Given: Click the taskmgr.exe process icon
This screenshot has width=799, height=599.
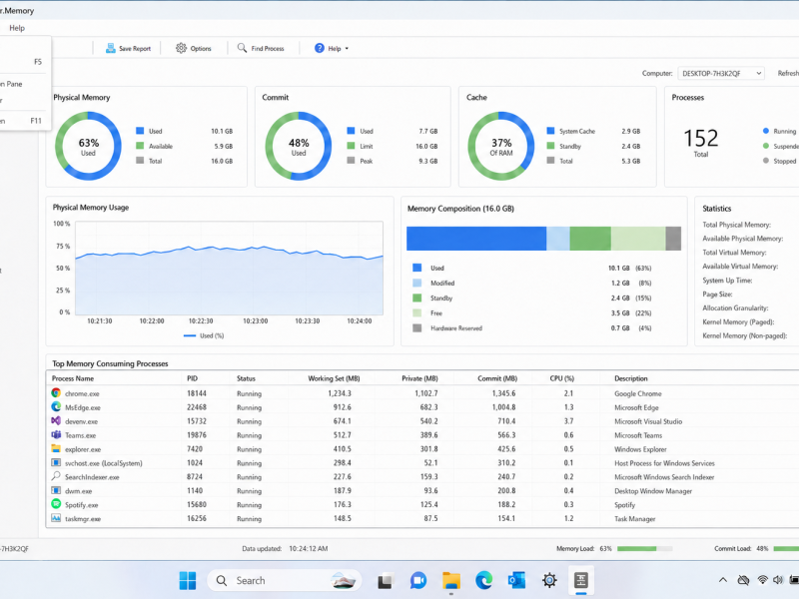Looking at the screenshot, I should pyautogui.click(x=56, y=518).
